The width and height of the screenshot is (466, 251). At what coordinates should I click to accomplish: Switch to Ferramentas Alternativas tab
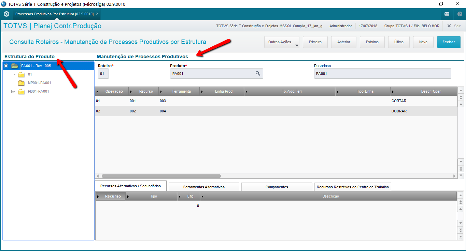click(x=204, y=187)
